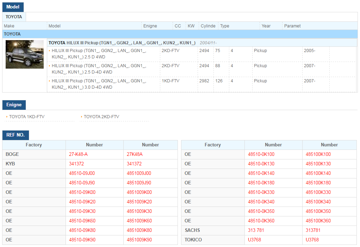Open OE number 48510-0K140

(261, 173)
